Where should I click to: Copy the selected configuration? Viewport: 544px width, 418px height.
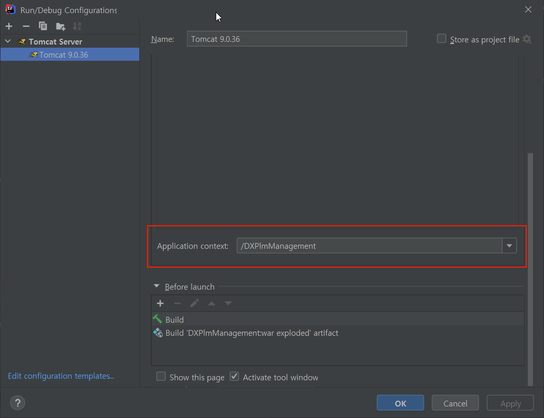pyautogui.click(x=43, y=26)
